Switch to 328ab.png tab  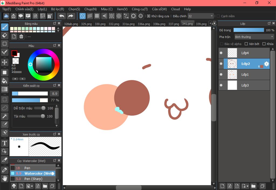pyautogui.click(x=71, y=24)
